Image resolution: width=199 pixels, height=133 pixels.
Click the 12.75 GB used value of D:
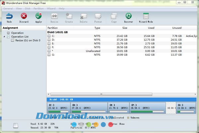(149, 40)
